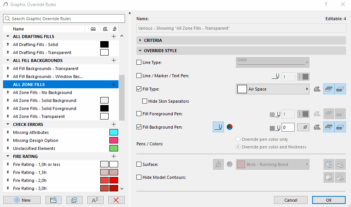Click the New folder icon button
This screenshot has width=351, height=207.
pyautogui.click(x=53, y=200)
